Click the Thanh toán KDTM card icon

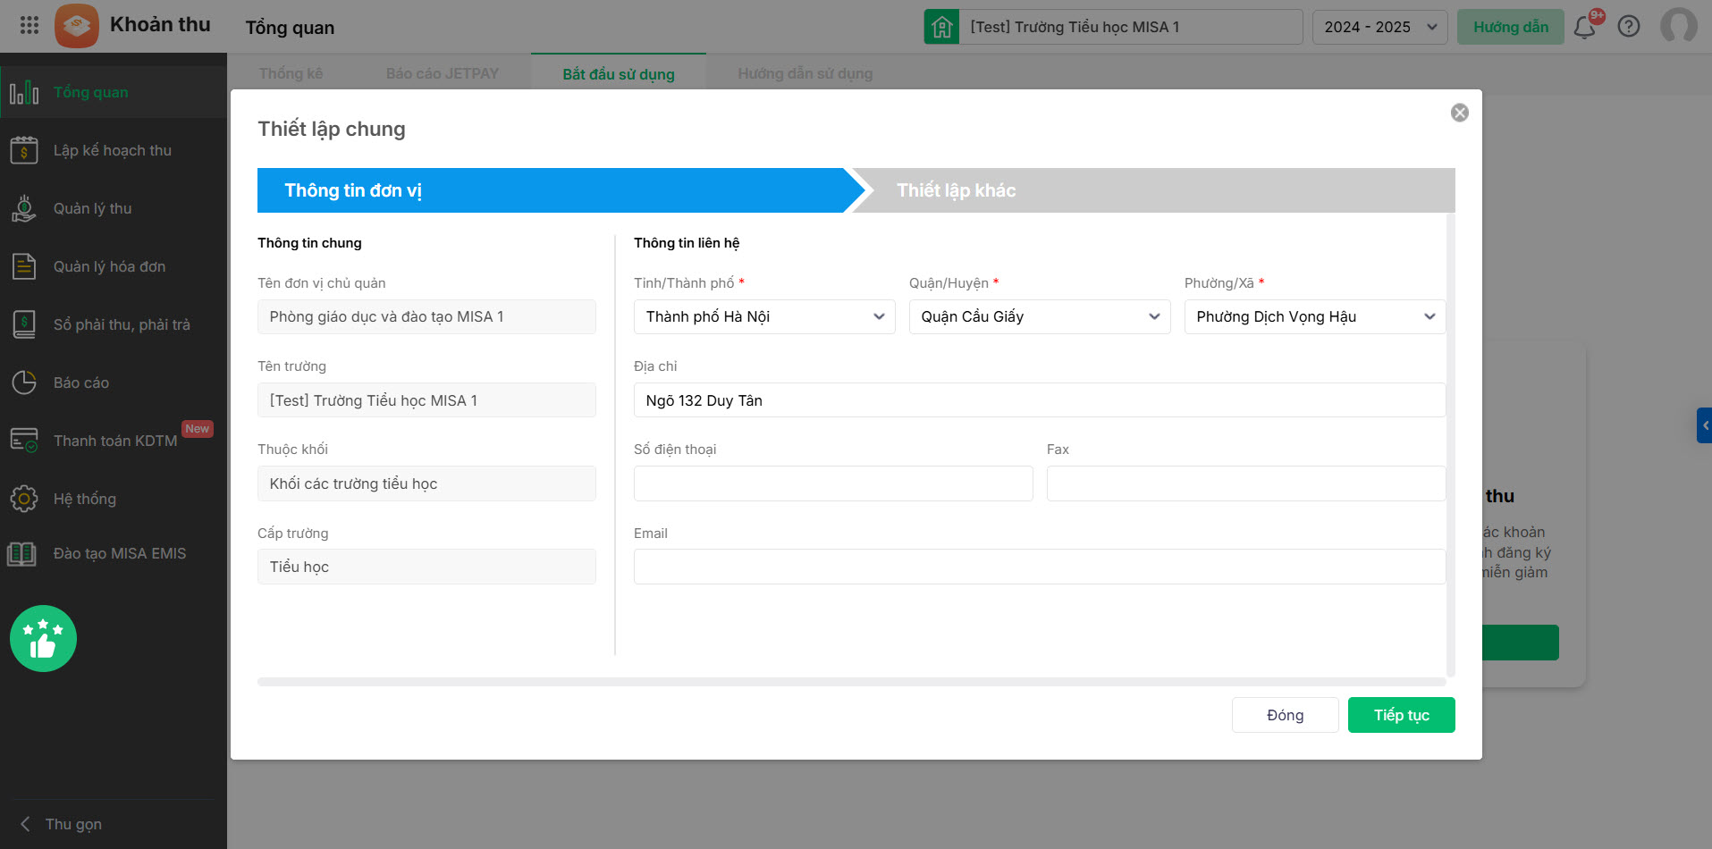[24, 441]
